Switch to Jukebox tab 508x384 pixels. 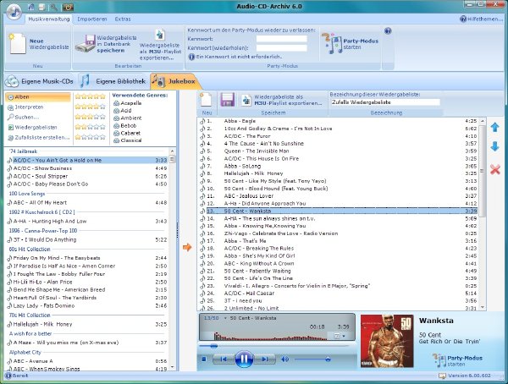tap(175, 81)
